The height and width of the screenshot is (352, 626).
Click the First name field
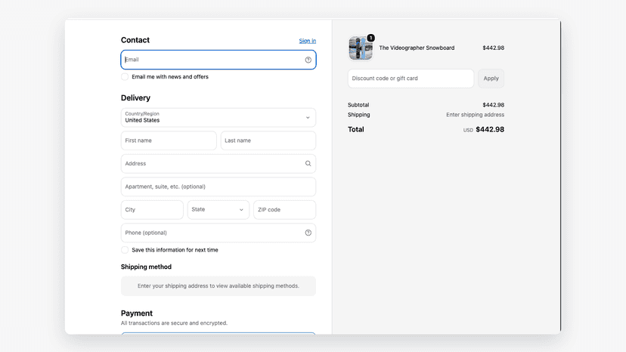click(x=169, y=140)
